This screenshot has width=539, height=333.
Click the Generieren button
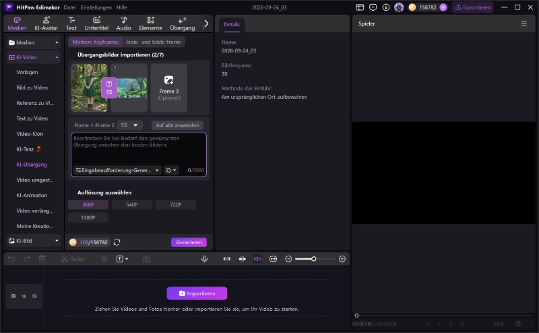[189, 242]
